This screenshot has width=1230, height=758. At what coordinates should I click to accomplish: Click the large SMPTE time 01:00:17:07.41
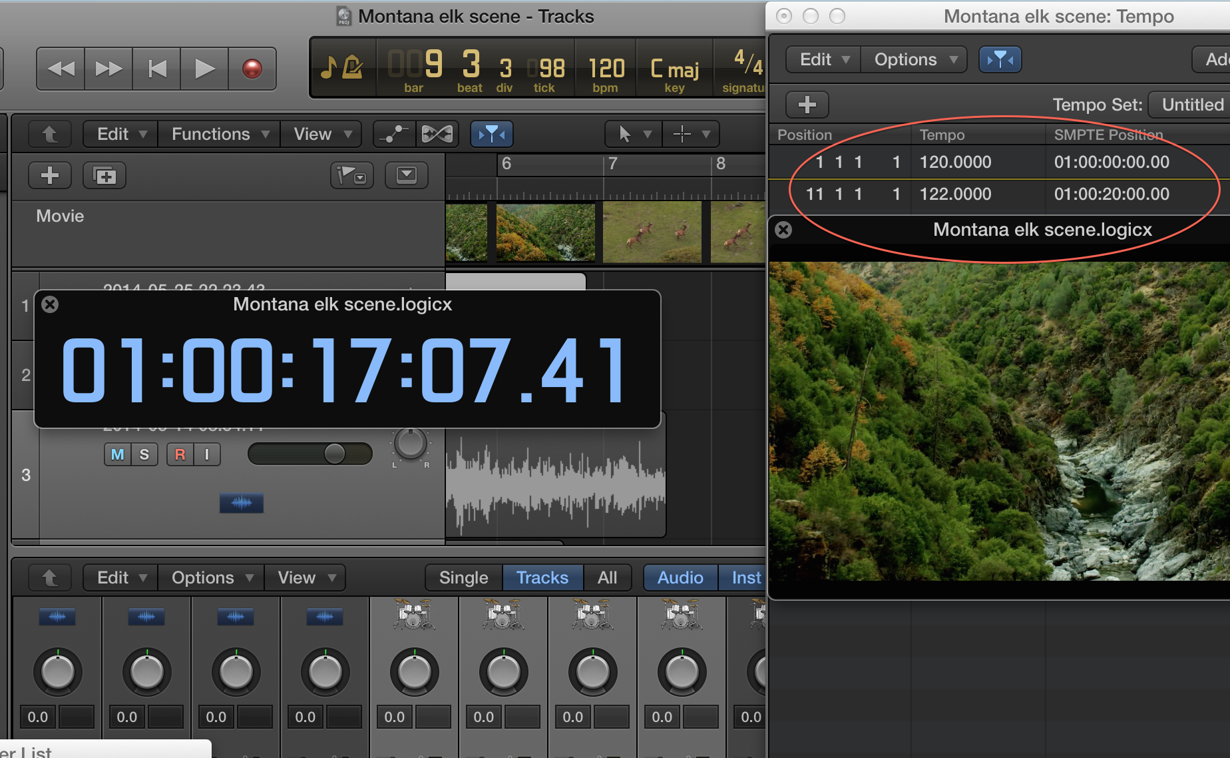pyautogui.click(x=344, y=370)
